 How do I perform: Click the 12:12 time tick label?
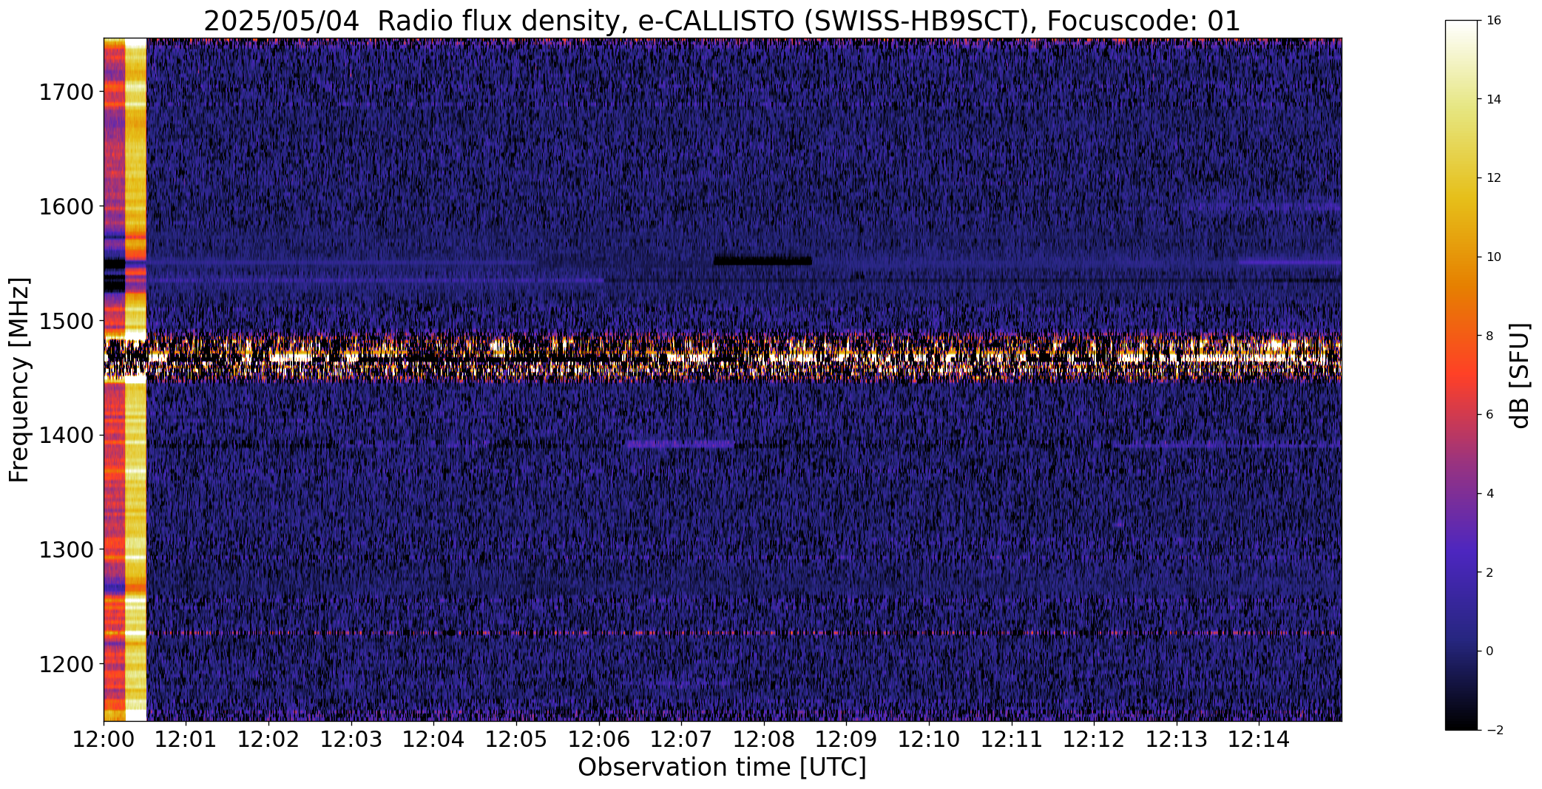[1095, 739]
